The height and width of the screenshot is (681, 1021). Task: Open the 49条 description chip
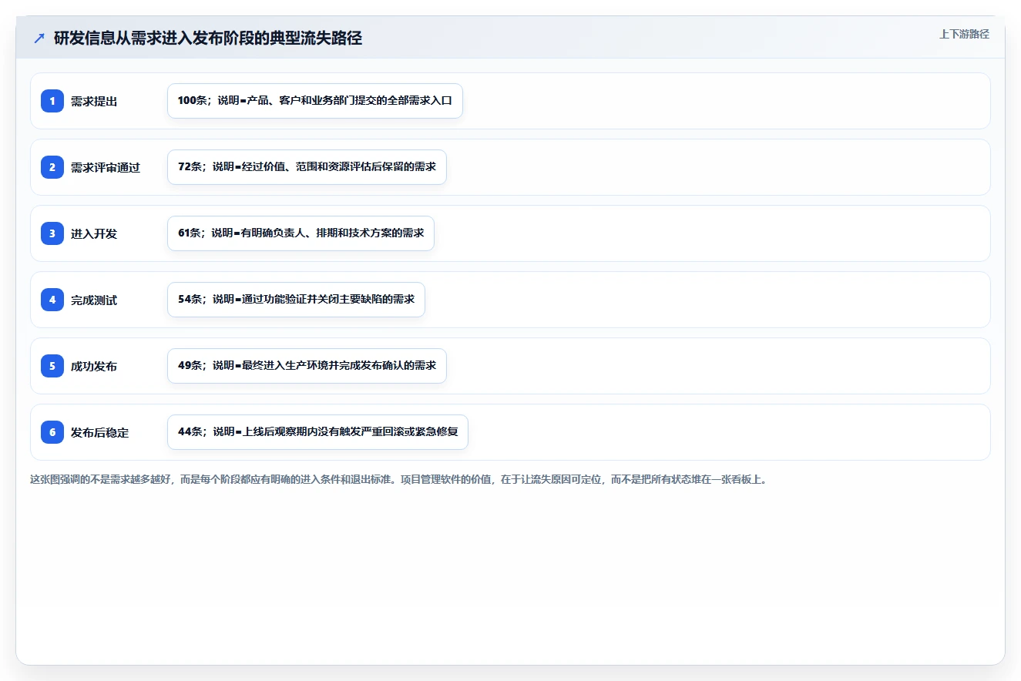(x=307, y=366)
